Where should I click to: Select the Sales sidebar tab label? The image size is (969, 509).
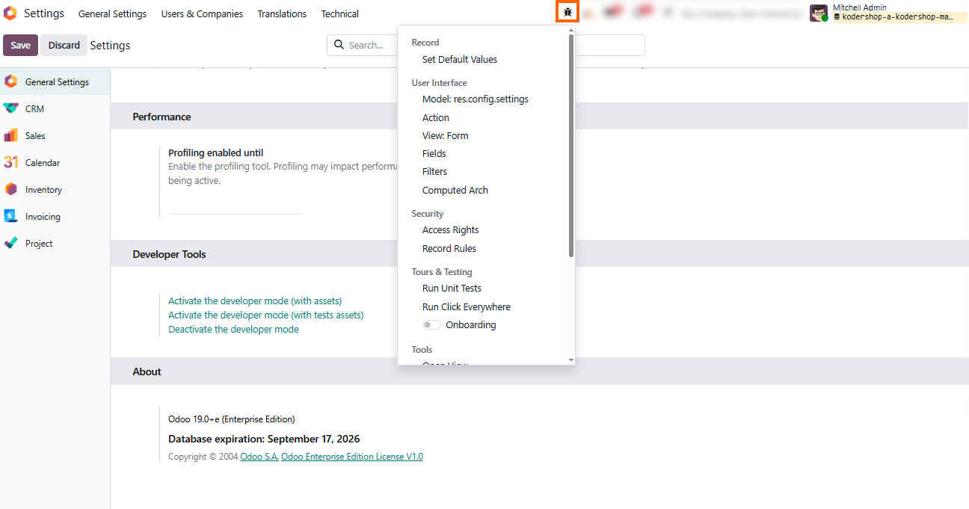(x=35, y=136)
